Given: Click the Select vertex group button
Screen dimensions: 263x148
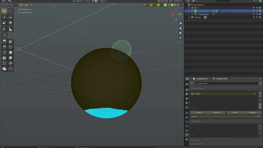Looking at the screenshot, I should (235, 112).
